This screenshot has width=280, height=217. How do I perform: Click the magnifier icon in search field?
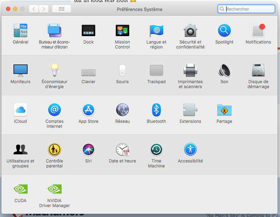(x=222, y=9)
